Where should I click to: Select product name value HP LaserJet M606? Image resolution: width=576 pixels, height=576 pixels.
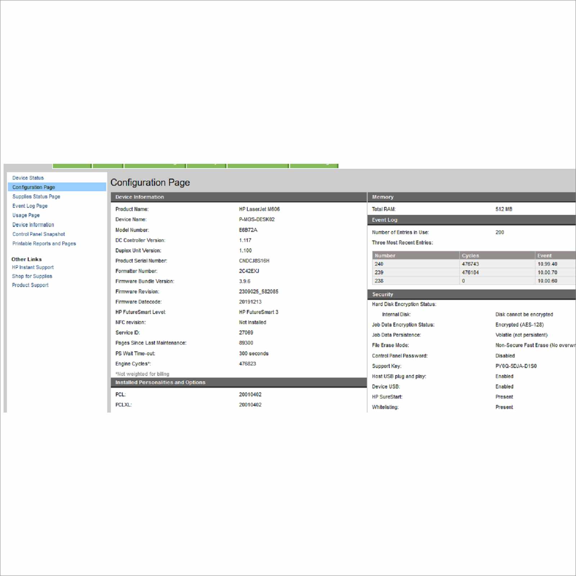(x=259, y=209)
